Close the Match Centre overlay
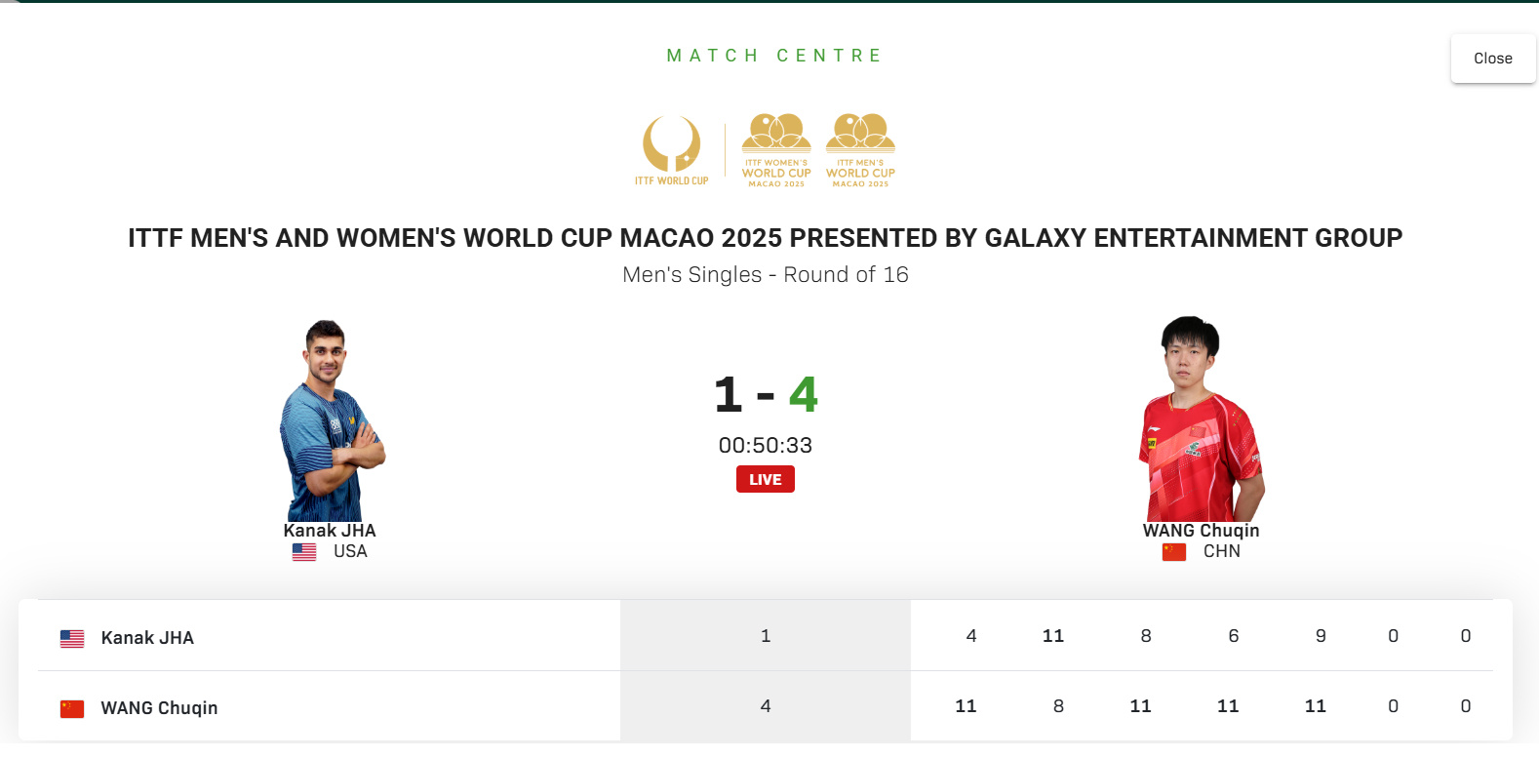The image size is (1539, 758). pyautogui.click(x=1492, y=59)
